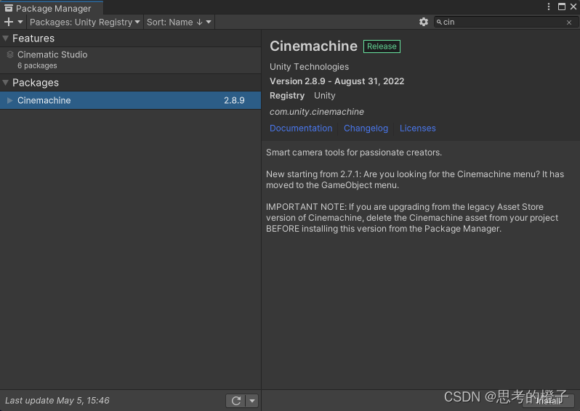Click the 2.8.9 version number in list
Screen dimensions: 580x411
tap(234, 100)
